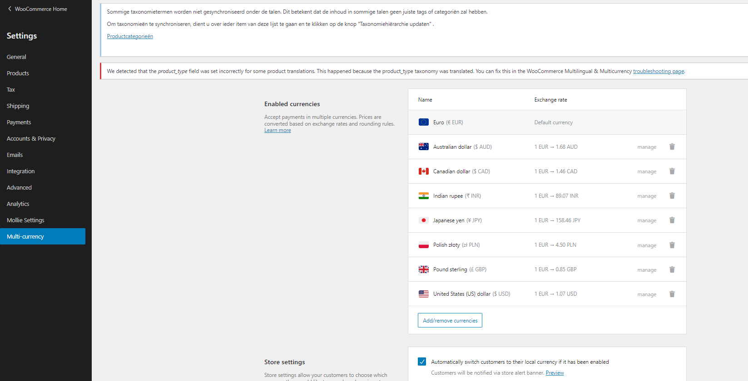Screen dimensions: 748x381
Task: Click Add/remove currencies button
Action: pos(450,320)
